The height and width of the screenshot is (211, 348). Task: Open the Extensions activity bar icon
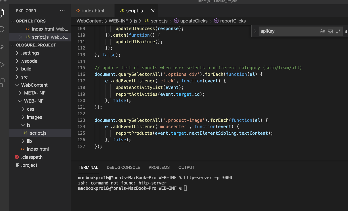click(x=2, y=82)
